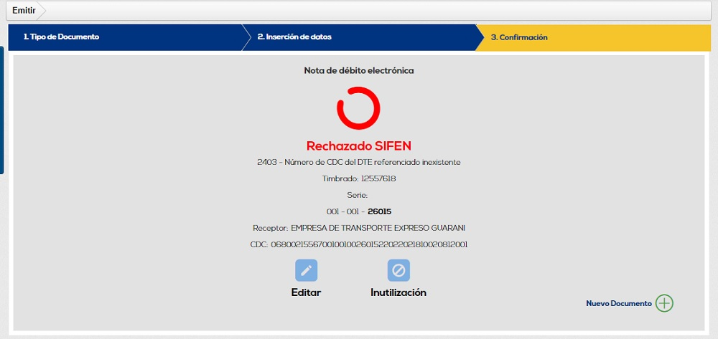
Task: Click the Timbrado 12557618 line
Action: (358, 178)
